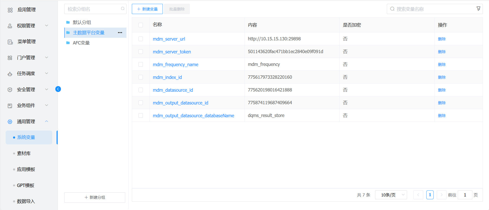Delete the mdm_server_token variable
489x210 pixels.
(x=442, y=52)
